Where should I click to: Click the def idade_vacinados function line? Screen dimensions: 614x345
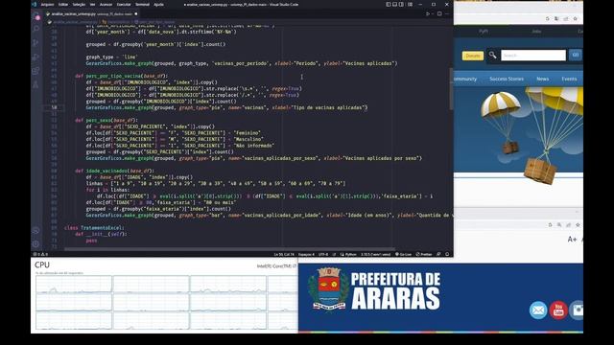click(x=114, y=171)
